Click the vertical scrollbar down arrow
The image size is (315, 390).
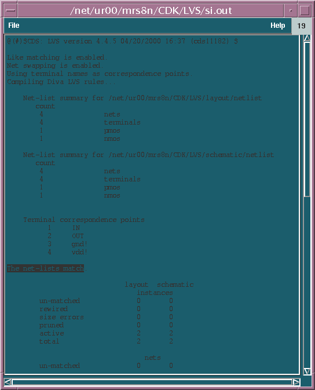pos(307,371)
